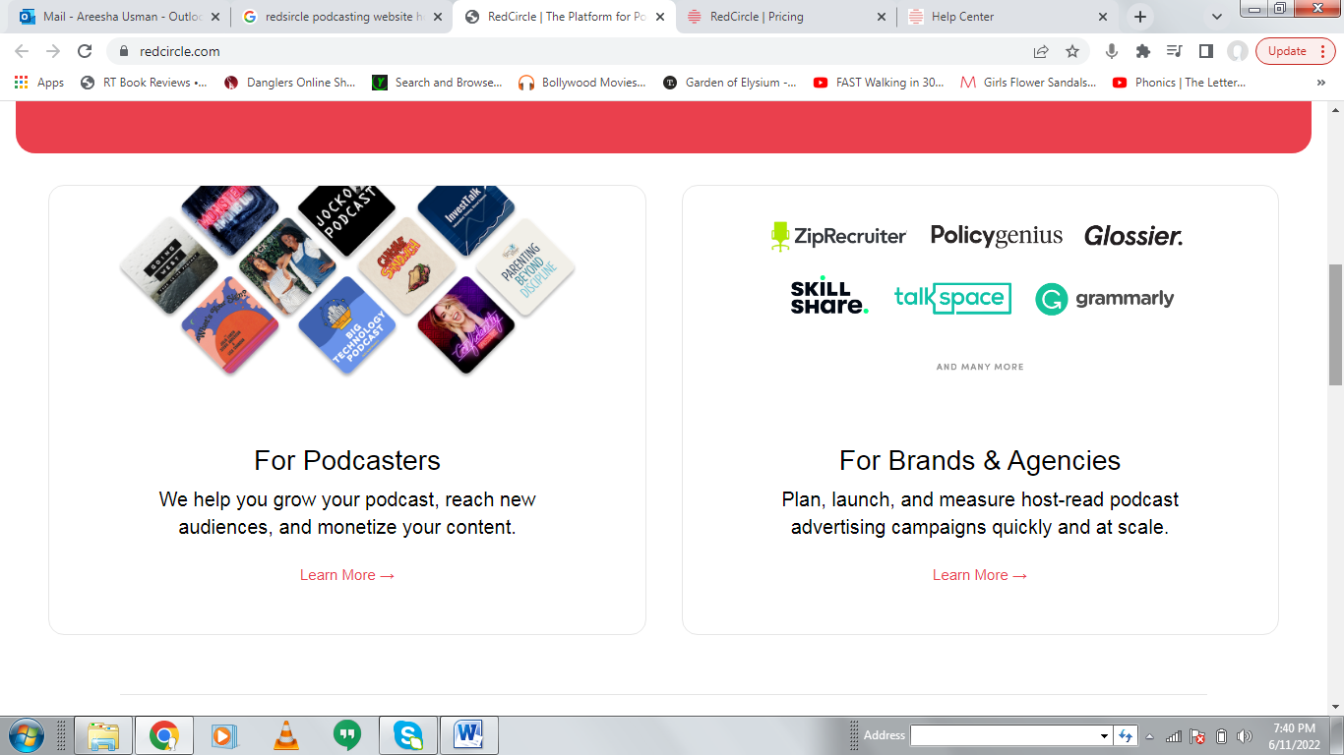Viewport: 1344px width, 755px height.
Task: Launch Windows Media Player from the taskbar
Action: 224,735
